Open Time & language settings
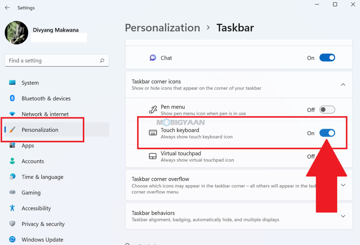Viewport: 360px width, 245px height. (12, 177)
